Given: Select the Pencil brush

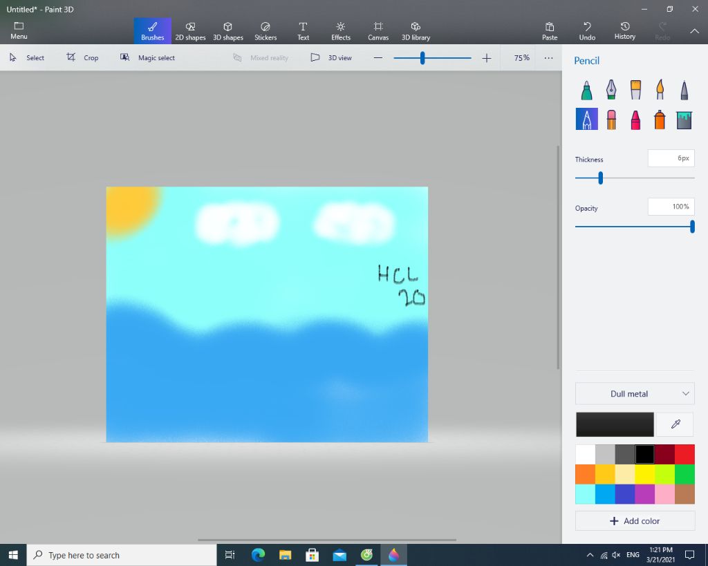Looking at the screenshot, I should (586, 119).
